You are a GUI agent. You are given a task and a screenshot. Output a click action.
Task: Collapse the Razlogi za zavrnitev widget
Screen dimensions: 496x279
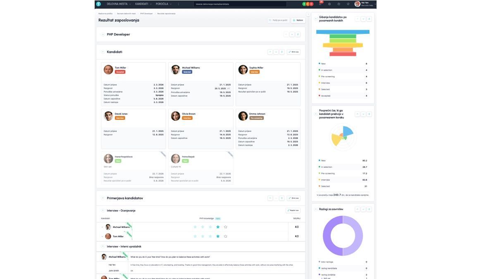click(316, 209)
